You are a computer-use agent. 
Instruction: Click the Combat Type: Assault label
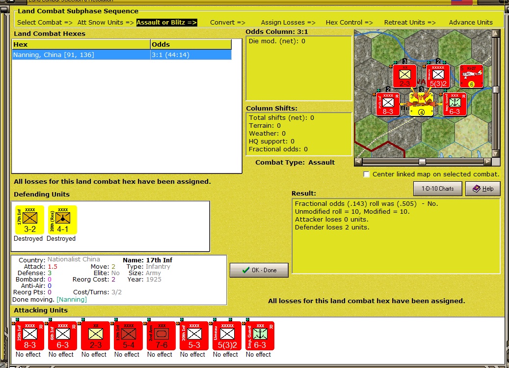[x=295, y=163]
